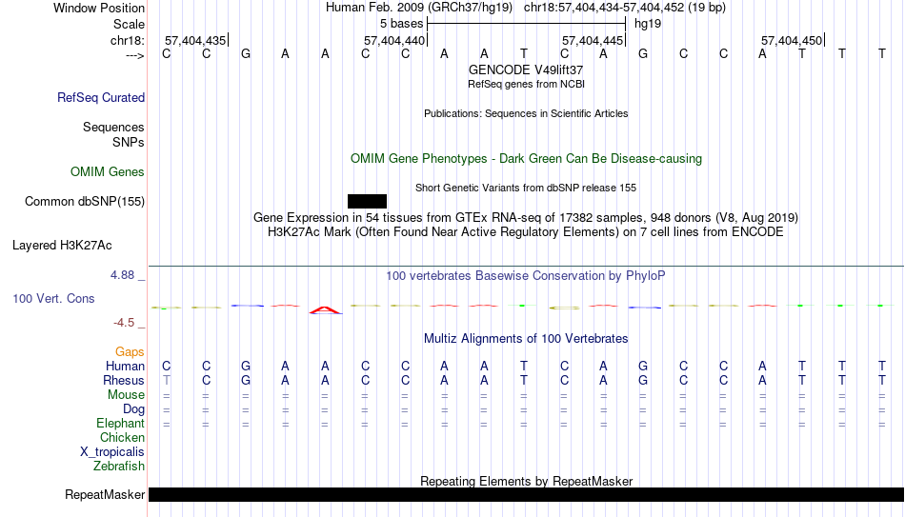
Task: Select the Chicken alignment row label
Action: coord(122,437)
